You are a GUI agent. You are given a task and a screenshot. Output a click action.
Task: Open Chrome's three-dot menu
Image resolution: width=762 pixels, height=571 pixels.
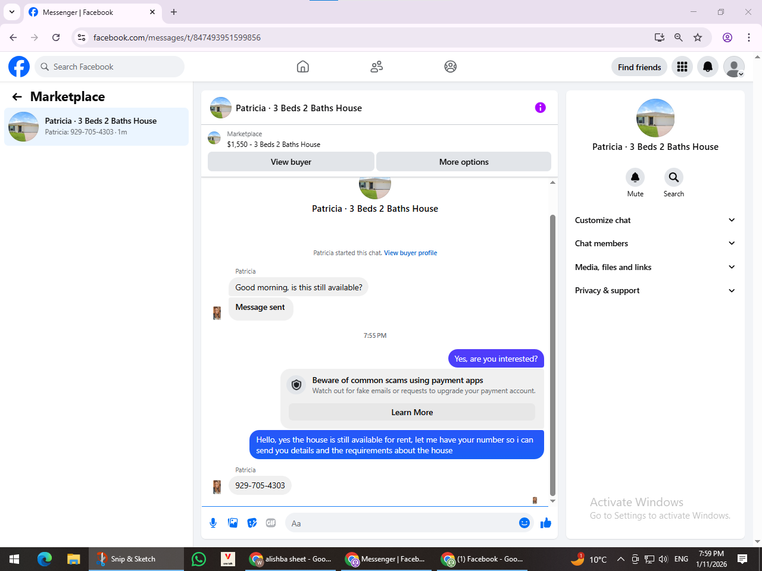[749, 37]
